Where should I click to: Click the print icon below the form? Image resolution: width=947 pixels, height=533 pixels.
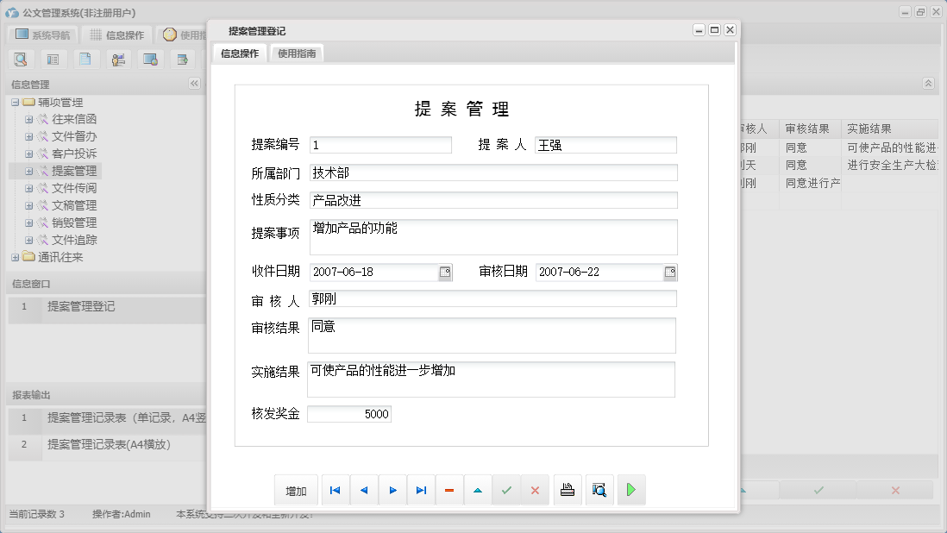[x=568, y=489]
